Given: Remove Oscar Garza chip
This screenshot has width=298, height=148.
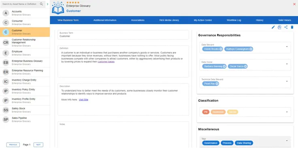Looking at the screenshot, I should pyautogui.click(x=245, y=67).
